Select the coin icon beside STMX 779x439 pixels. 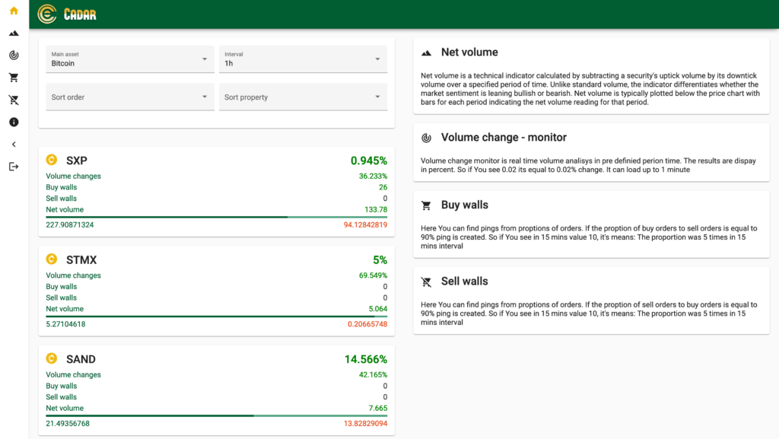click(52, 259)
